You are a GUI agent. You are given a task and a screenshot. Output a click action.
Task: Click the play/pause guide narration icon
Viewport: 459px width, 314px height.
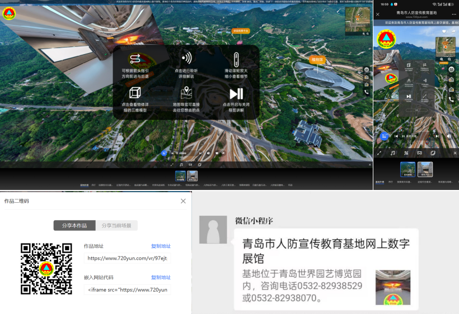pyautogui.click(x=236, y=93)
